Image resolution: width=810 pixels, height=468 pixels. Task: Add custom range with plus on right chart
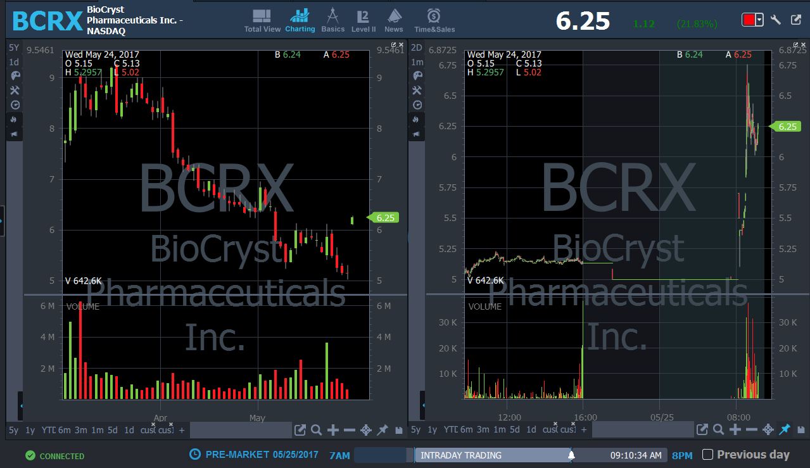(x=584, y=430)
